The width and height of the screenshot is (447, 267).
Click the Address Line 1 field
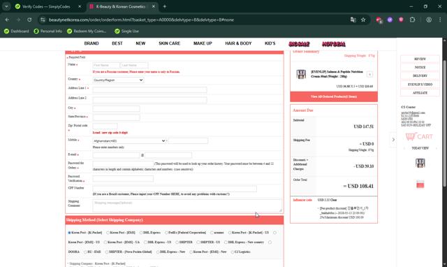pos(149,90)
